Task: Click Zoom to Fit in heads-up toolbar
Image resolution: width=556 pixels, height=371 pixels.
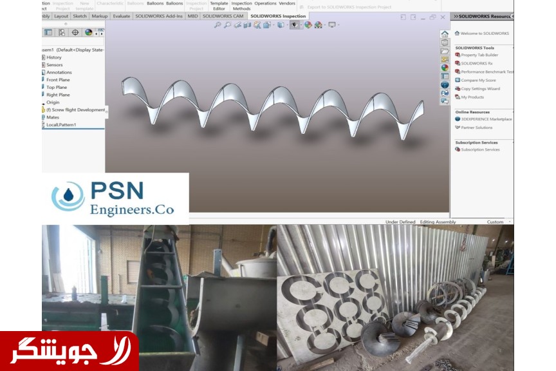Action: [218, 25]
